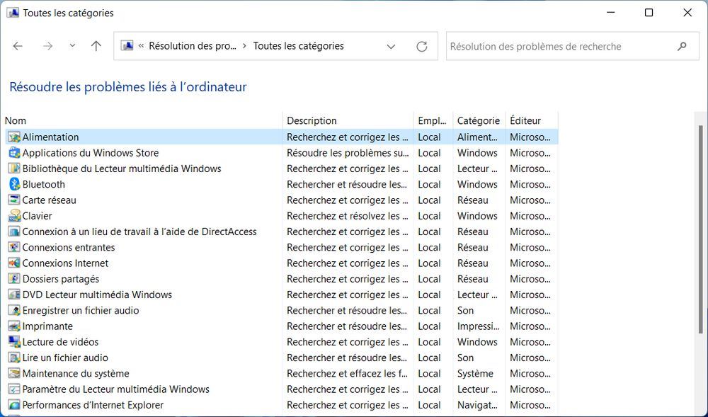Select the Toutes les catégories breadcrumb item
This screenshot has height=417, width=708.
tap(296, 46)
